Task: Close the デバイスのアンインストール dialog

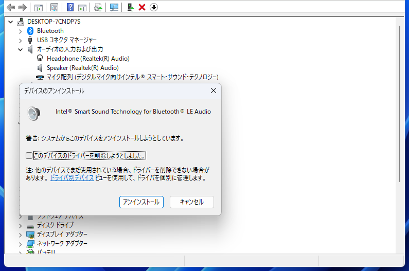Action: [x=214, y=91]
